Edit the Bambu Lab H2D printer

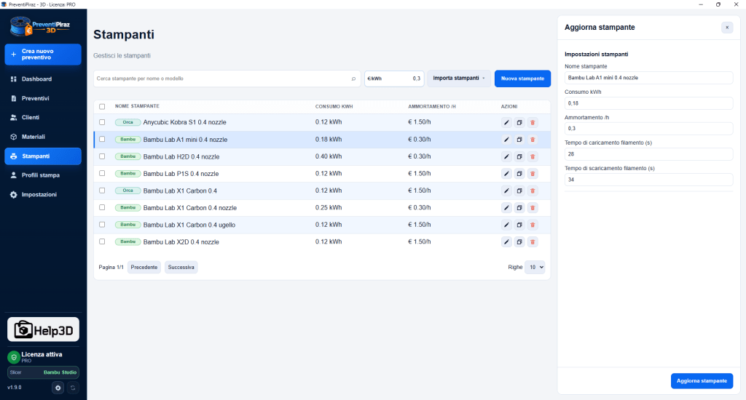506,157
